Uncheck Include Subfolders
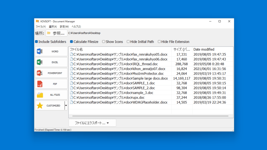The height and width of the screenshot is (150, 267). (36, 42)
